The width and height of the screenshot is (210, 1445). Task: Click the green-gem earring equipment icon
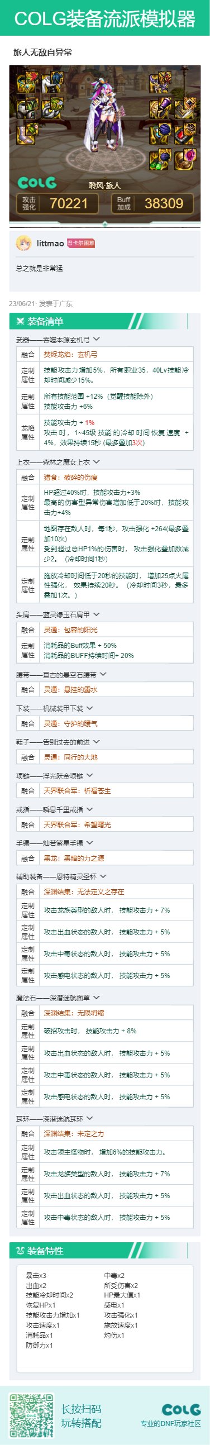[x=160, y=159]
